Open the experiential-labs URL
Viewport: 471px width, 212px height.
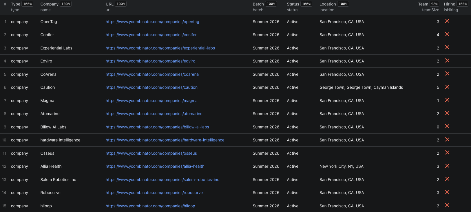coord(160,48)
